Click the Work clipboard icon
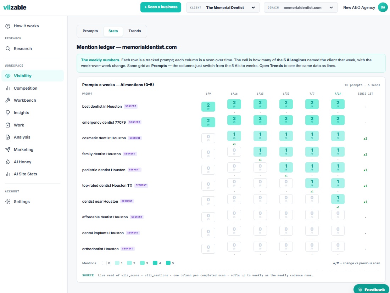The width and height of the screenshot is (390, 293). (x=8, y=125)
